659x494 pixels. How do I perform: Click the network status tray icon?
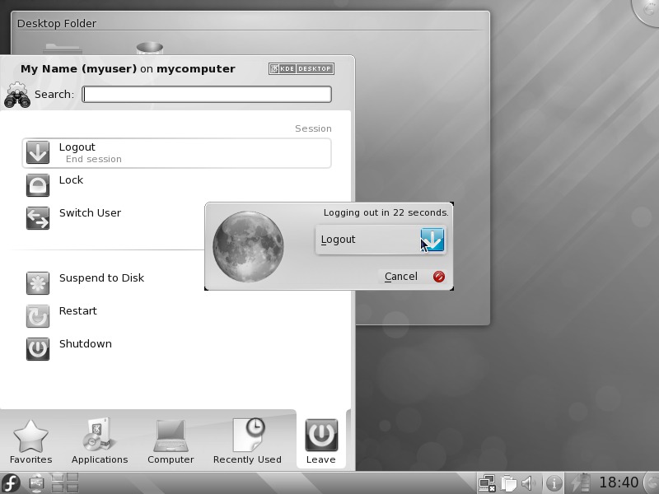(x=488, y=483)
